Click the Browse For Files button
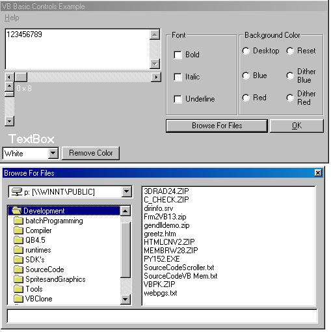331x332 pixels. [217, 126]
